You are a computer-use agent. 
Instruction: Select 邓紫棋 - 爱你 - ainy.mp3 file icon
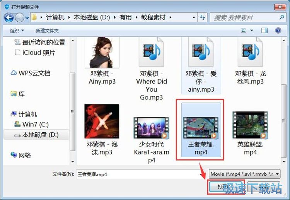tap(201, 52)
